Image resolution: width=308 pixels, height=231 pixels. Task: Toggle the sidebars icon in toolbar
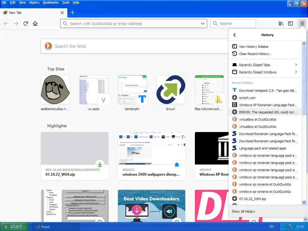tap(291, 23)
